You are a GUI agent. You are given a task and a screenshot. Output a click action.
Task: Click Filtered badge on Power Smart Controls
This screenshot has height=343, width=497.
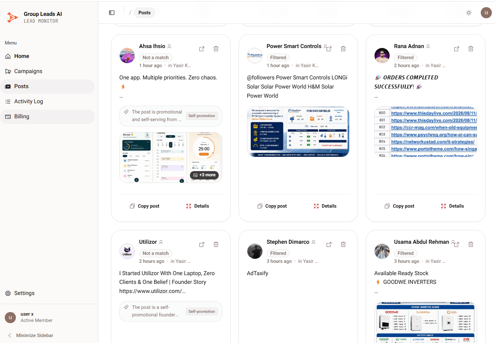pos(278,58)
